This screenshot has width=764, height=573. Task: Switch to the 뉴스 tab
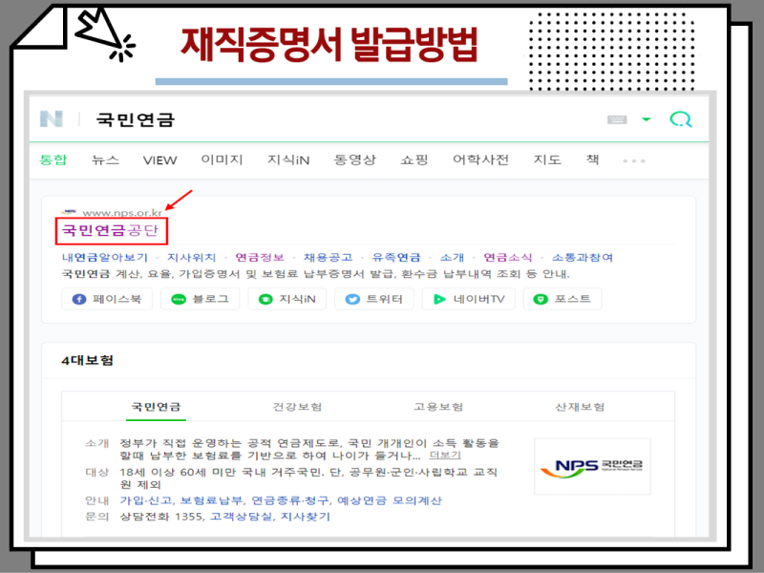coord(105,159)
